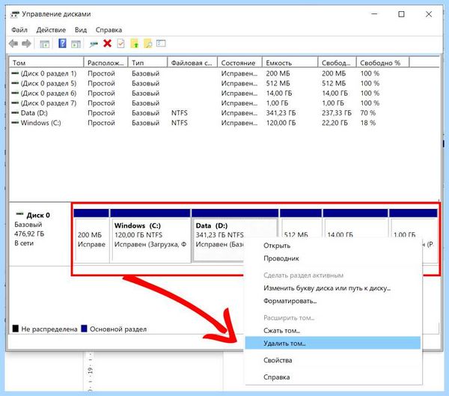This screenshot has width=449, height=396.
Task: Click the folder with green arrow icon
Action: (134, 43)
